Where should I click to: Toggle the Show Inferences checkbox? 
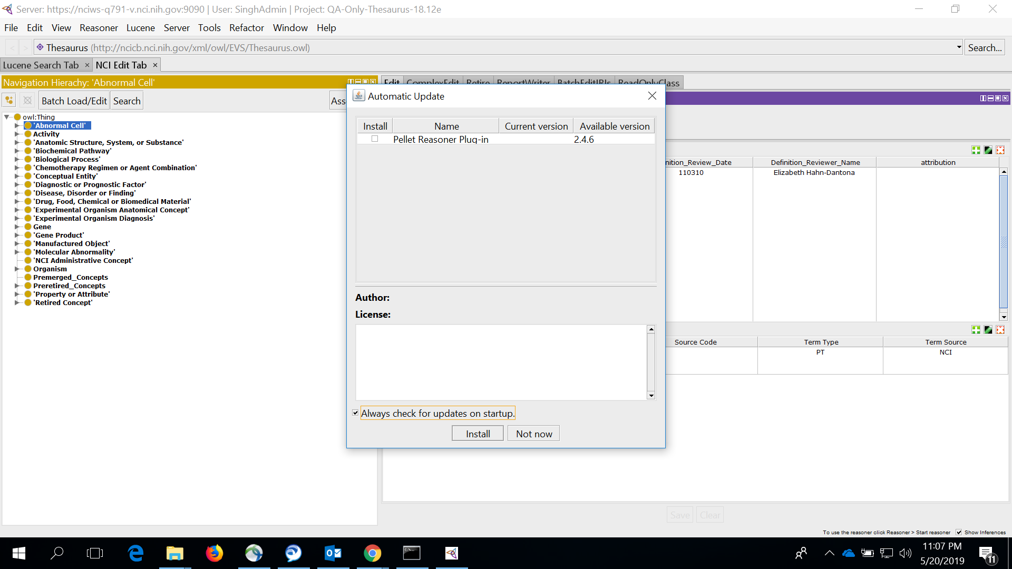(958, 532)
